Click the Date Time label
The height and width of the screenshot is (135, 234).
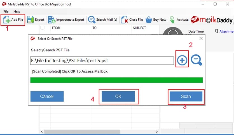pos(196,31)
